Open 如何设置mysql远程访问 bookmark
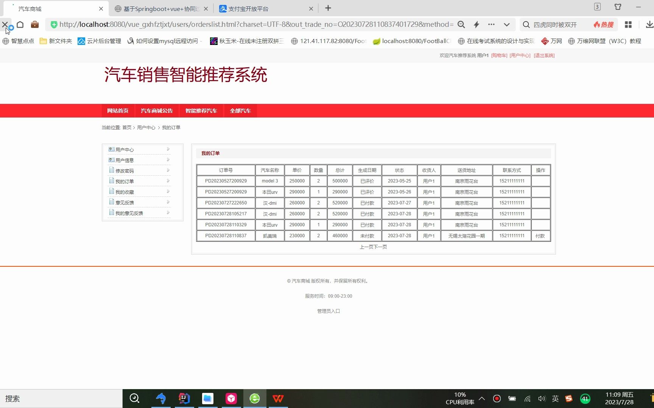This screenshot has width=654, height=408. click(164, 41)
